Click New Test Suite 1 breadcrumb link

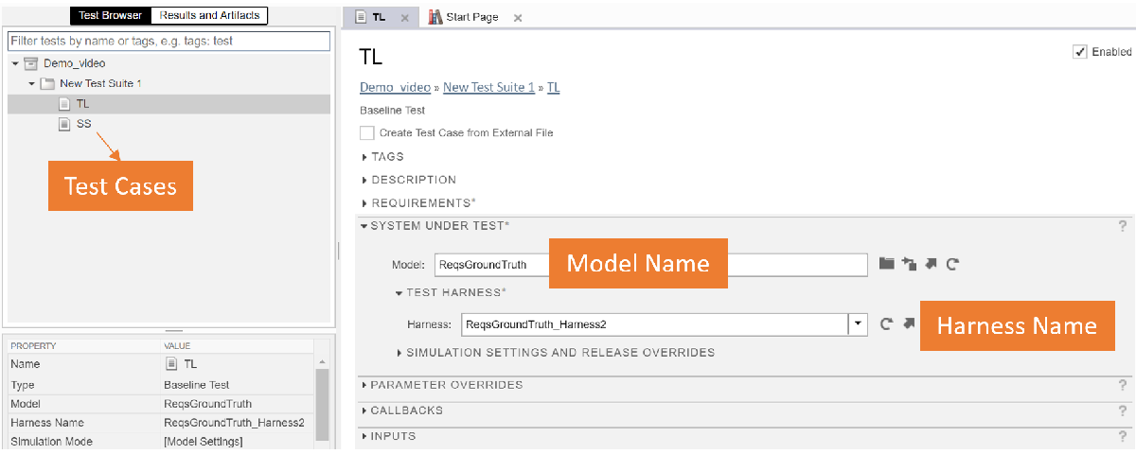(488, 88)
